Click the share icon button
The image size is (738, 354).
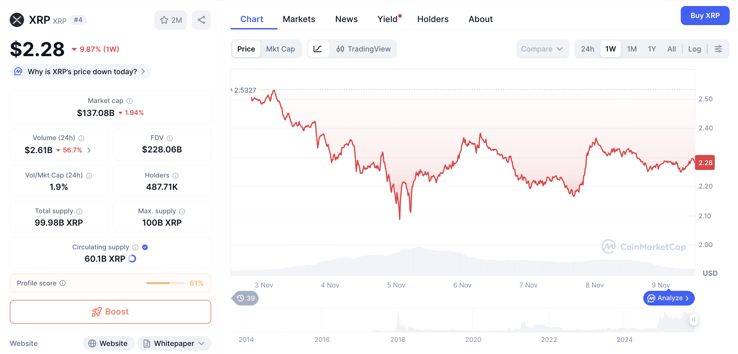[x=201, y=20]
